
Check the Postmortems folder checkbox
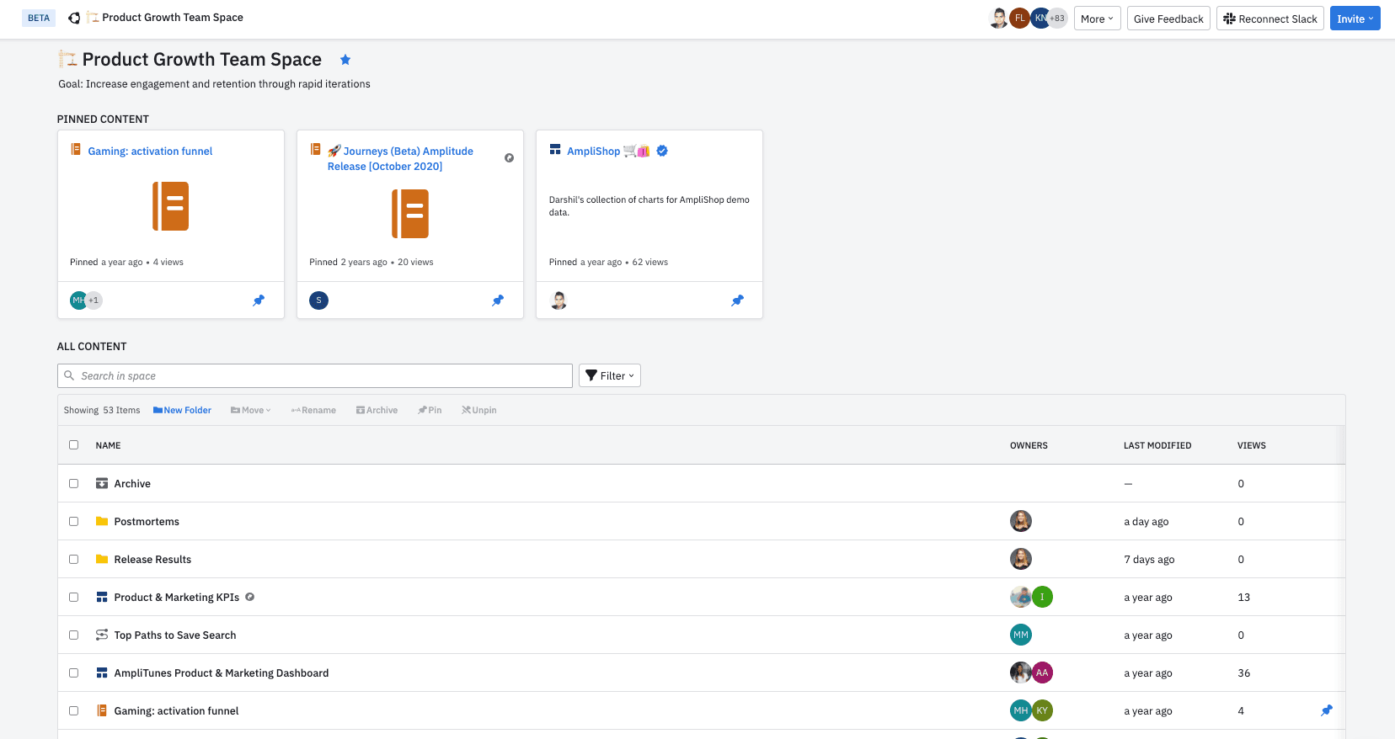[x=73, y=521]
